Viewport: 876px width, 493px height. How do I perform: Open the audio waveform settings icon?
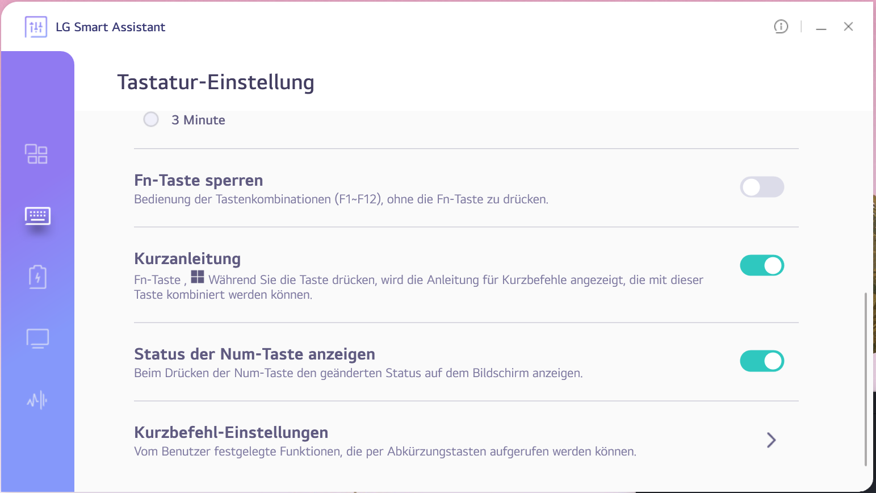(37, 400)
